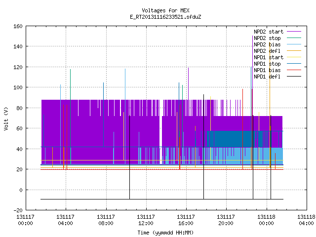Click the 131117 12:00 x-axis tick label
Screen dimensions: 316x237
coord(146,220)
